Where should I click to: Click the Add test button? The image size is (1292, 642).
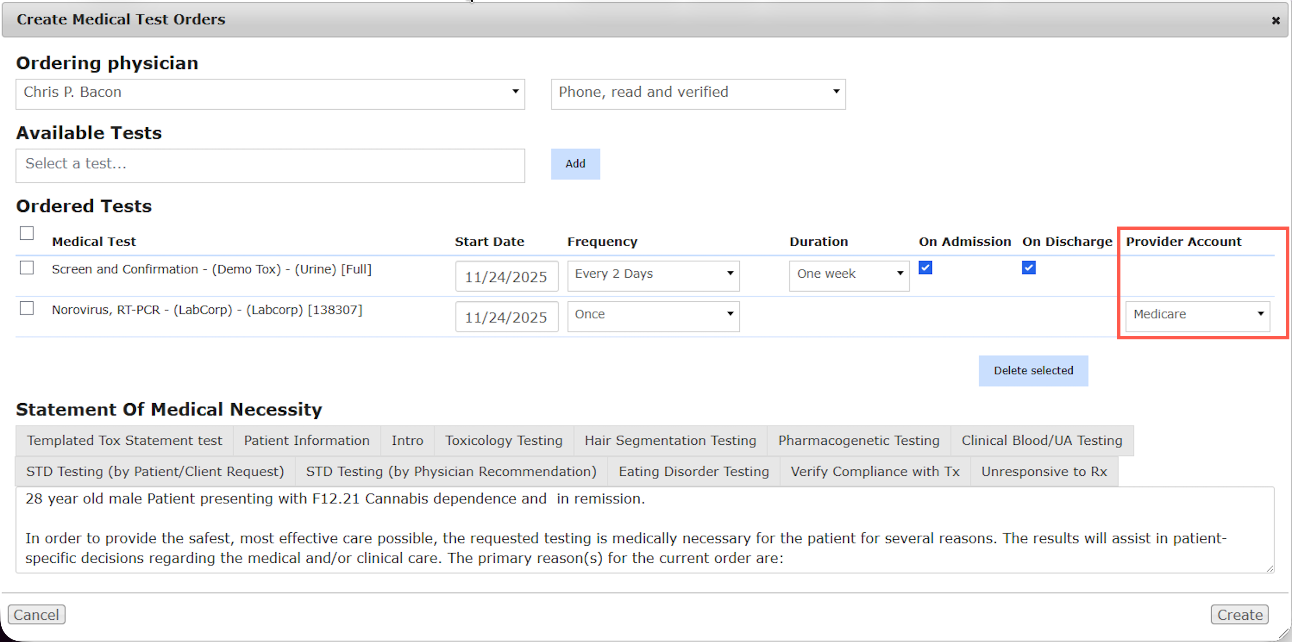[575, 164]
